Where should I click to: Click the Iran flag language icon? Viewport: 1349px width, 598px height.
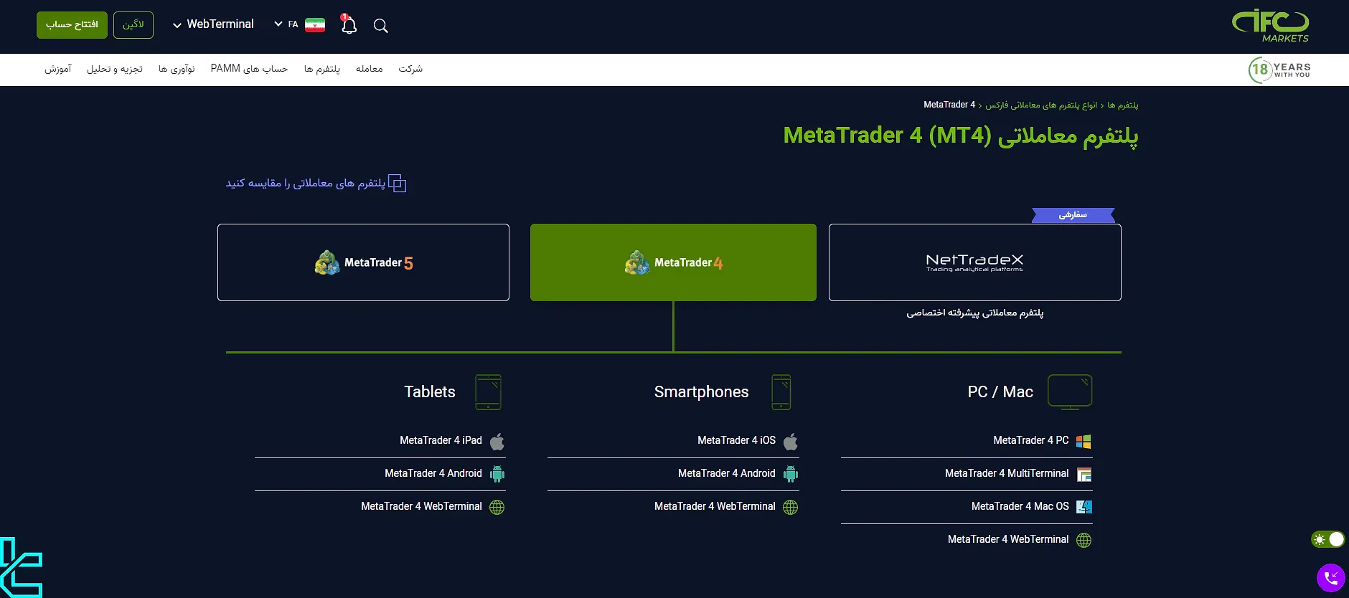pos(315,25)
